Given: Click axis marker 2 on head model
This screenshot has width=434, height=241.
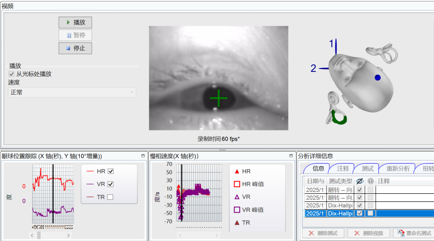Looking at the screenshot, I should pyautogui.click(x=319, y=68).
